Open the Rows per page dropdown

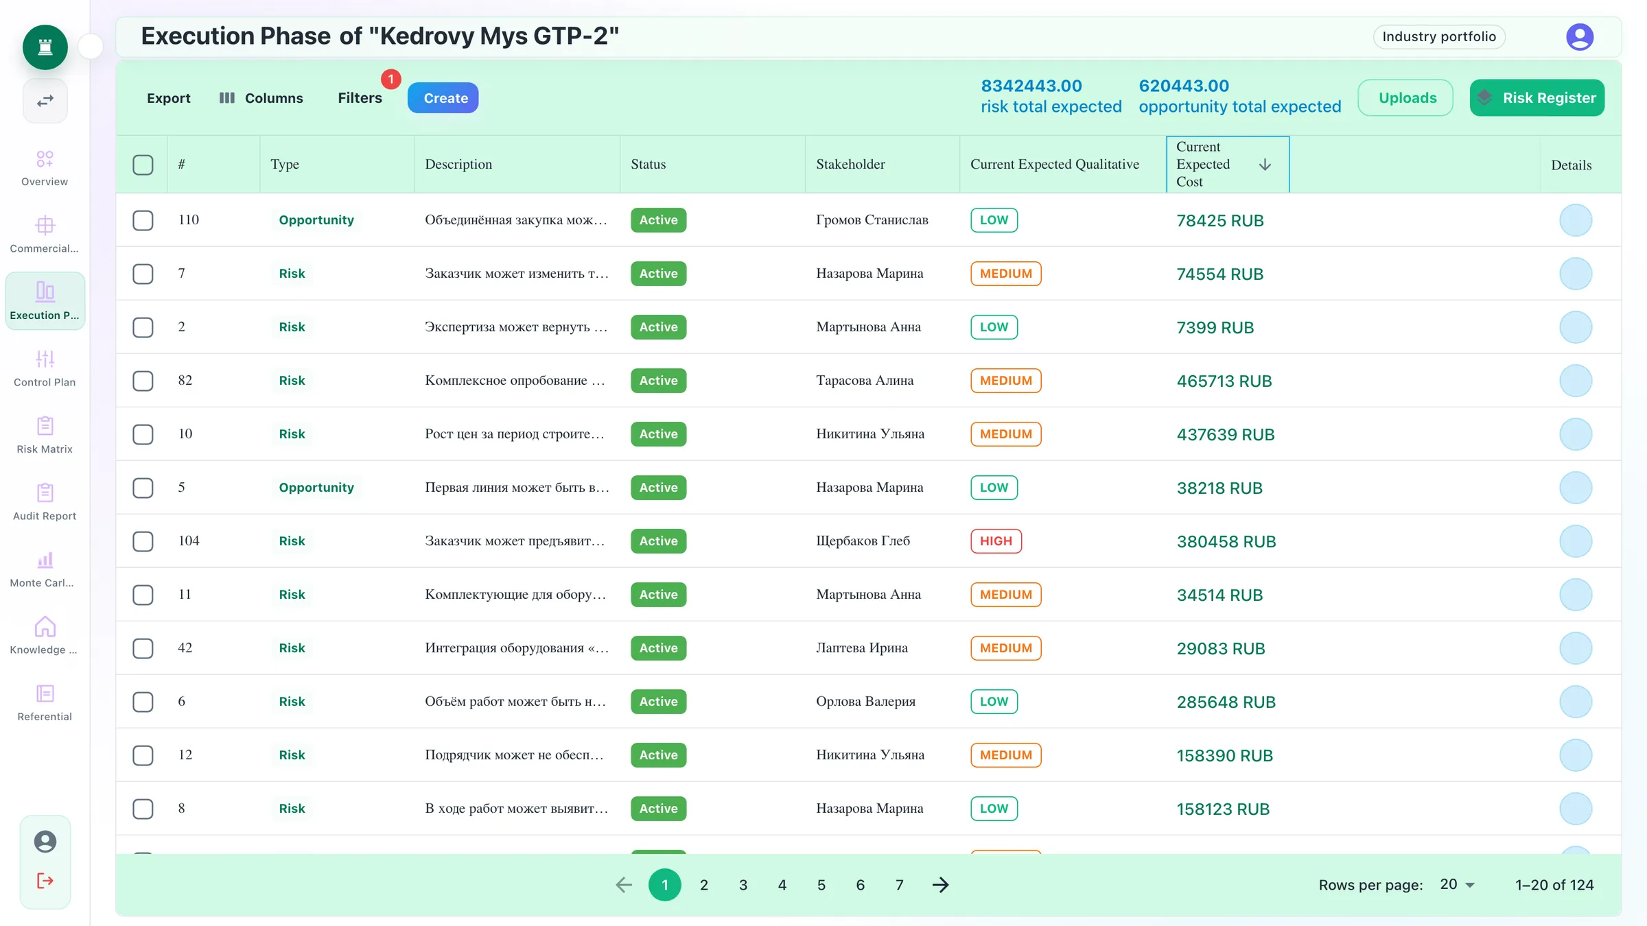1457,885
